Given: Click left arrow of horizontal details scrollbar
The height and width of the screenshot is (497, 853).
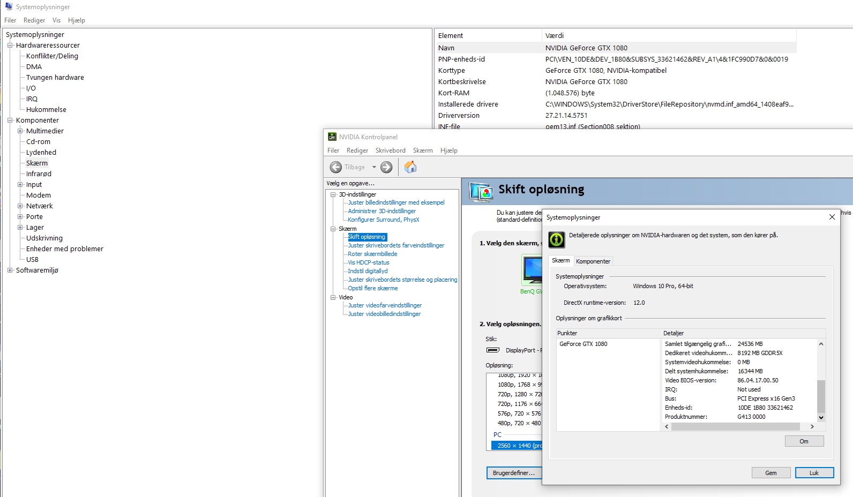Looking at the screenshot, I should (x=667, y=427).
